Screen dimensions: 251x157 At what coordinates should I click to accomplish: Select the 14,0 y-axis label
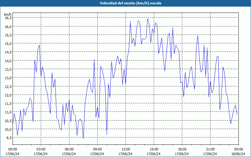8,61
